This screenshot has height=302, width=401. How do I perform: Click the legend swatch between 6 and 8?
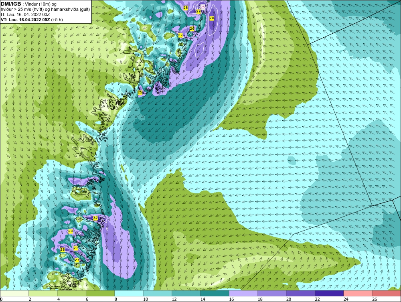100,293
